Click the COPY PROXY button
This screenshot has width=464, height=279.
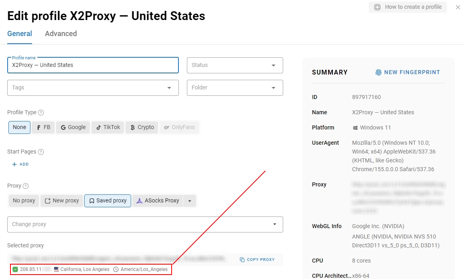[x=257, y=259]
